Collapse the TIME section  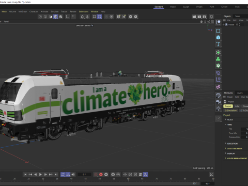click(x=229, y=125)
